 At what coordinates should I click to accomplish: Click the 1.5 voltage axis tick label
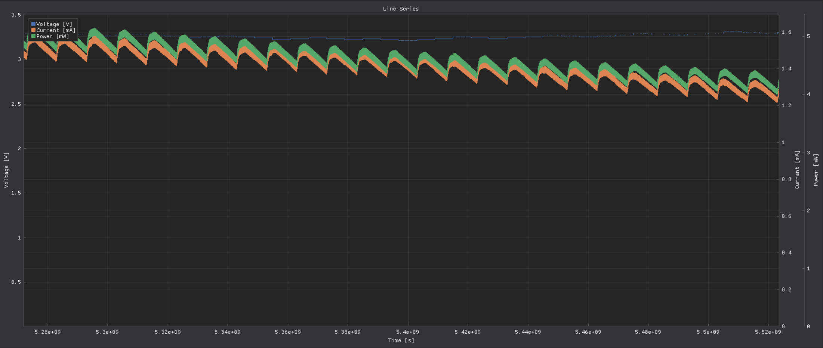[16, 193]
